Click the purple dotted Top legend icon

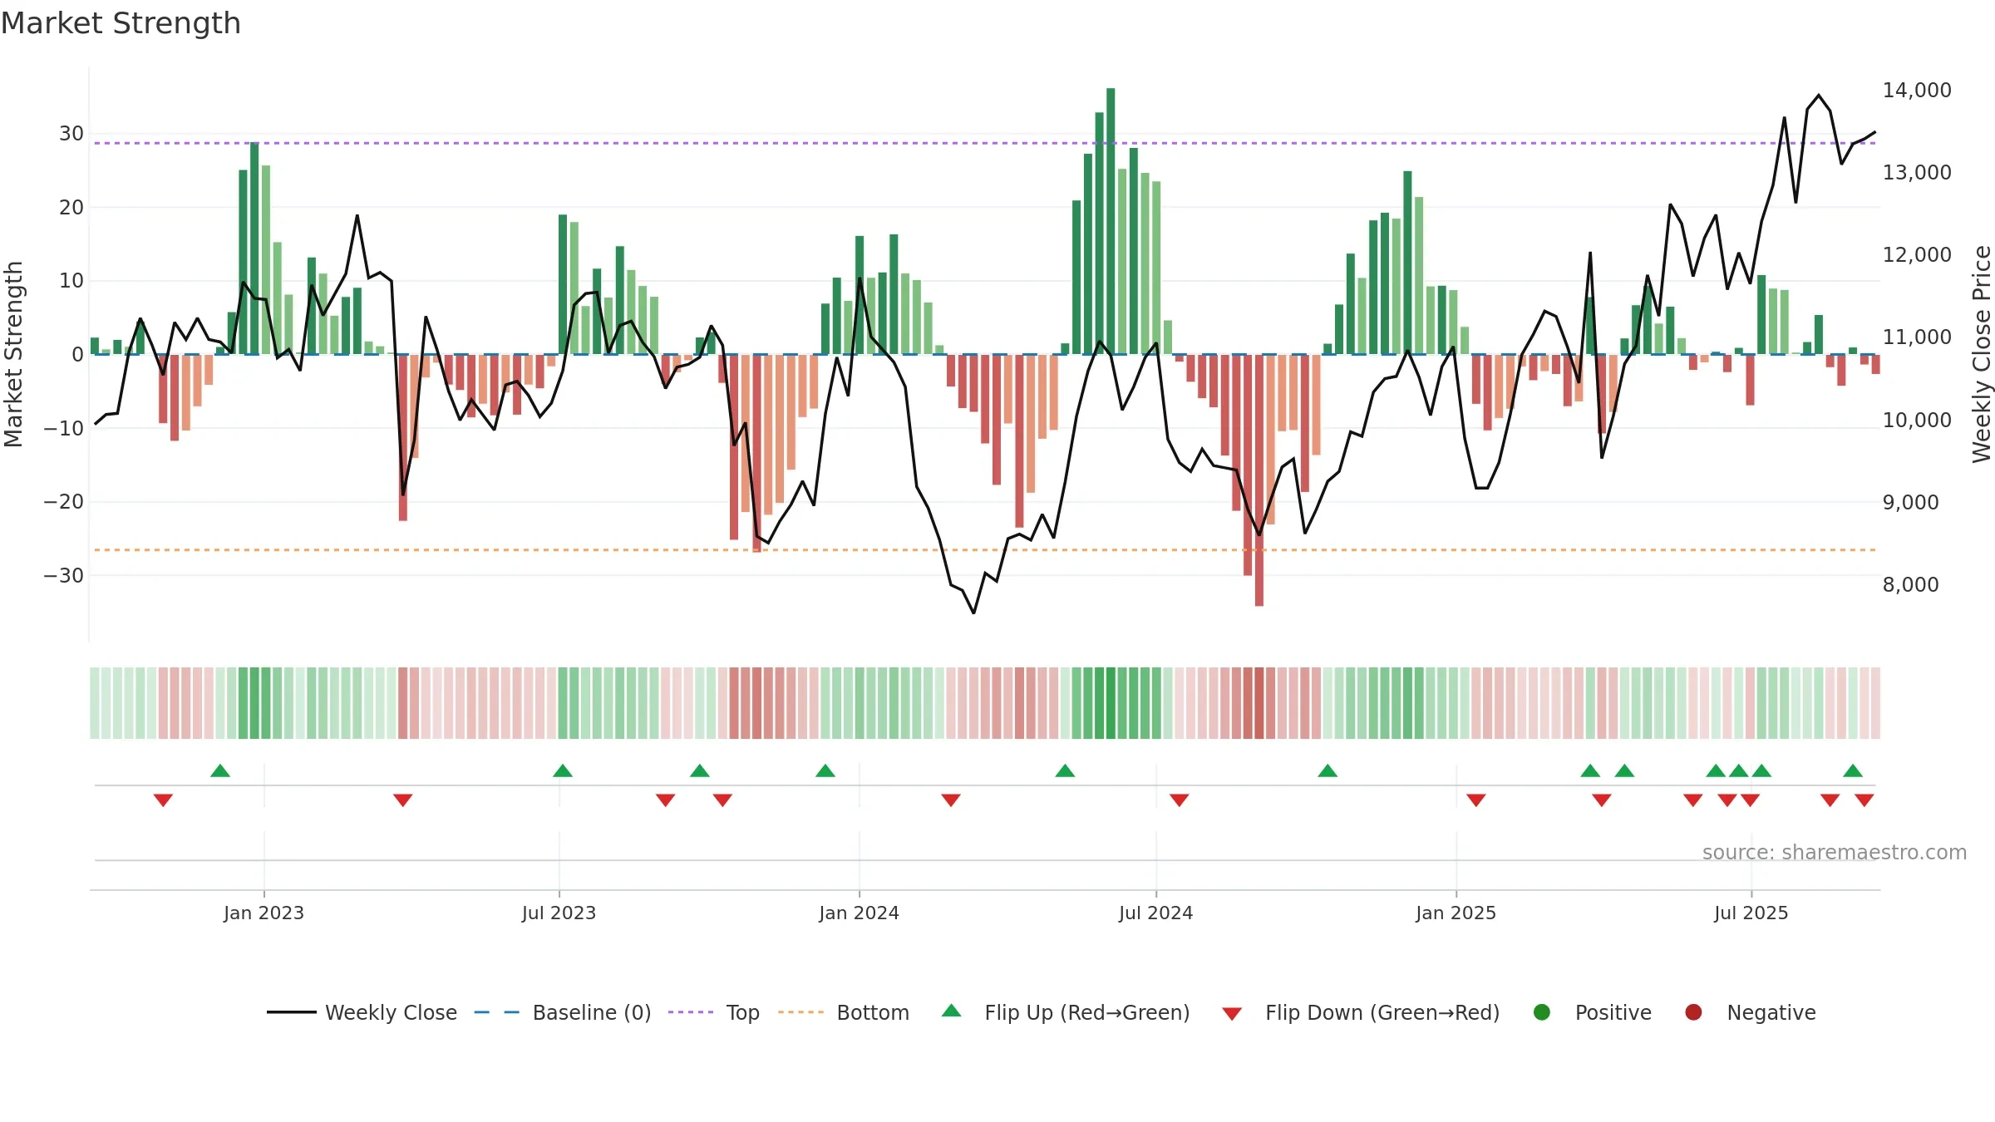[x=691, y=1012]
